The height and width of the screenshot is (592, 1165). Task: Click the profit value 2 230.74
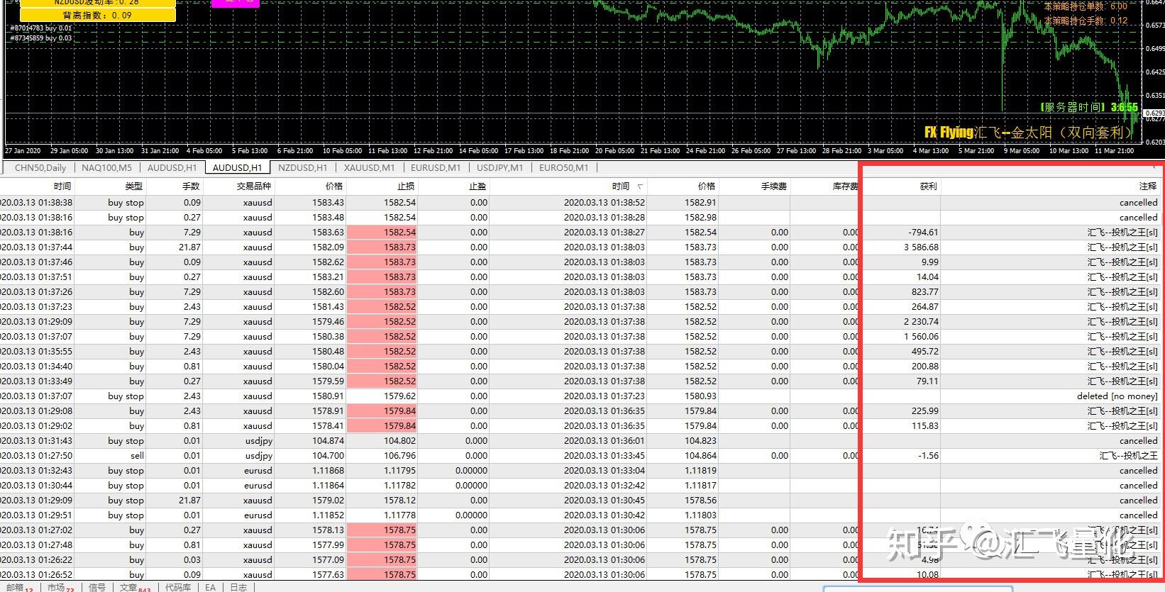[x=921, y=322]
